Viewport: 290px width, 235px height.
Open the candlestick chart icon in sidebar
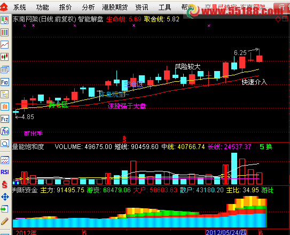tap(5, 57)
